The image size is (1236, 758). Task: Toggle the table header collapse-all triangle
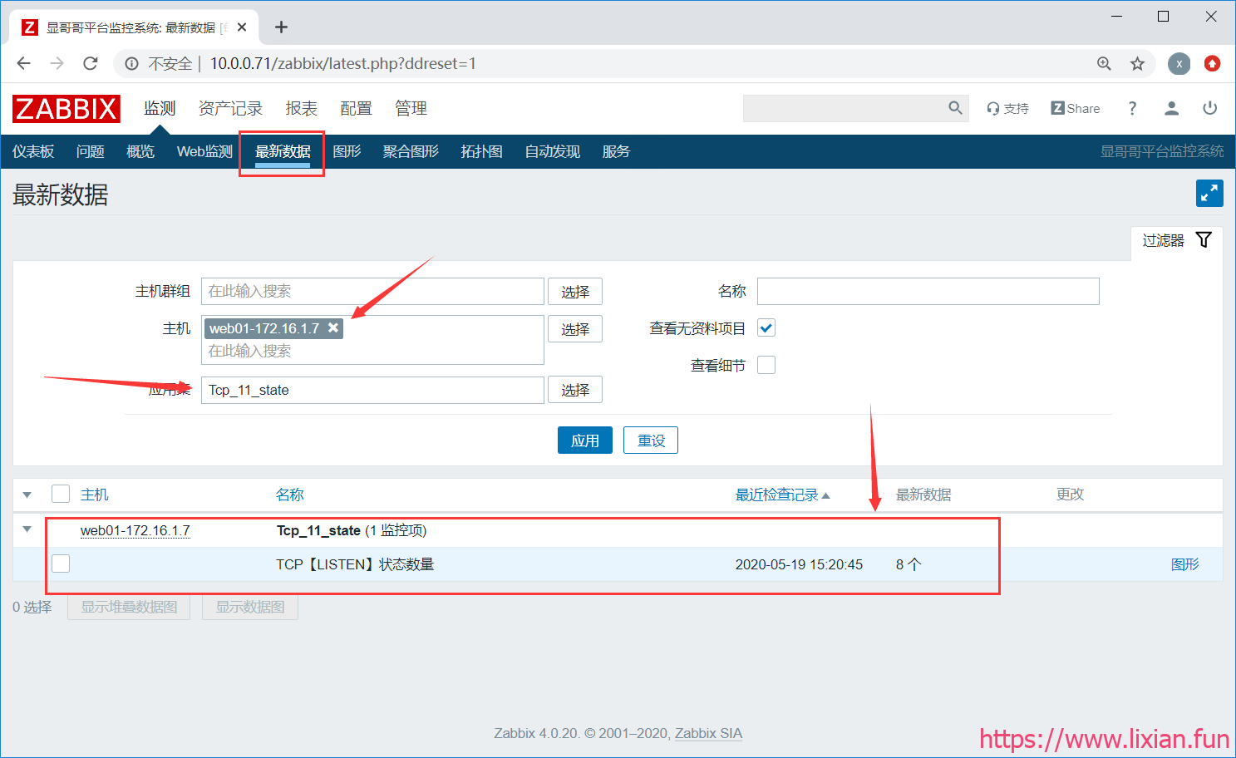27,495
